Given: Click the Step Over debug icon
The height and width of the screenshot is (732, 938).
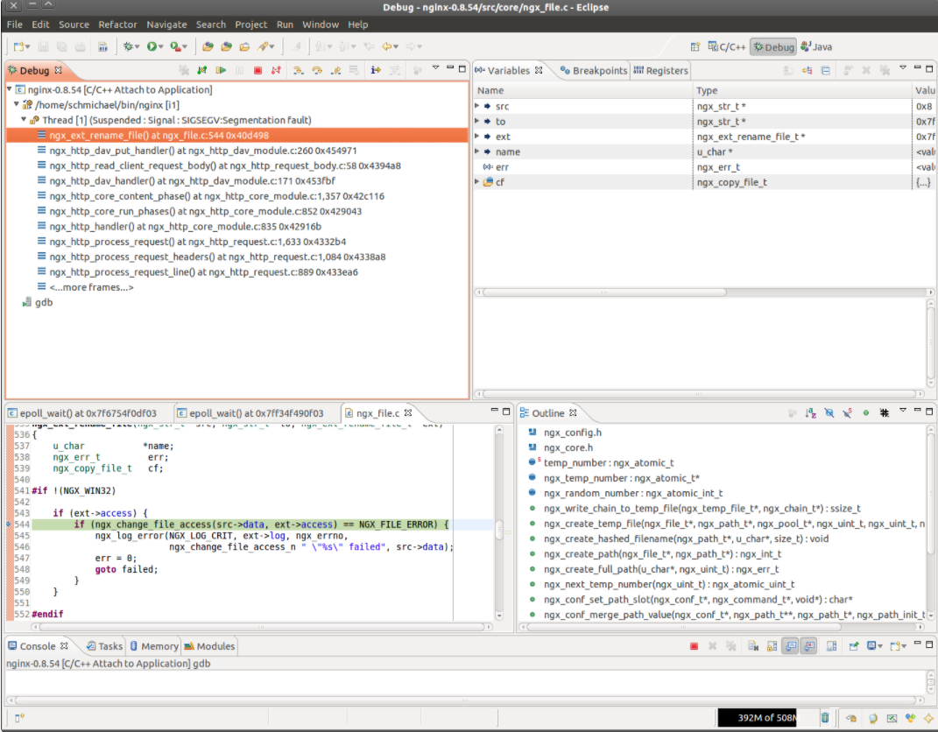Looking at the screenshot, I should pyautogui.click(x=317, y=70).
